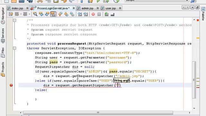Toggle Highlight Search in editor toolbar

pyautogui.click(x=53, y=14)
